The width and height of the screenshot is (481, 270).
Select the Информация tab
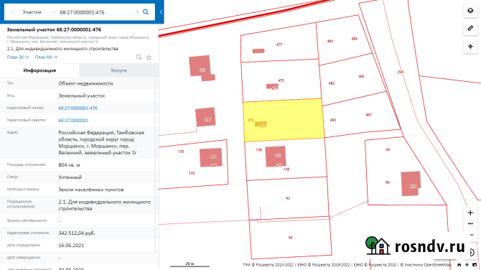39,70
